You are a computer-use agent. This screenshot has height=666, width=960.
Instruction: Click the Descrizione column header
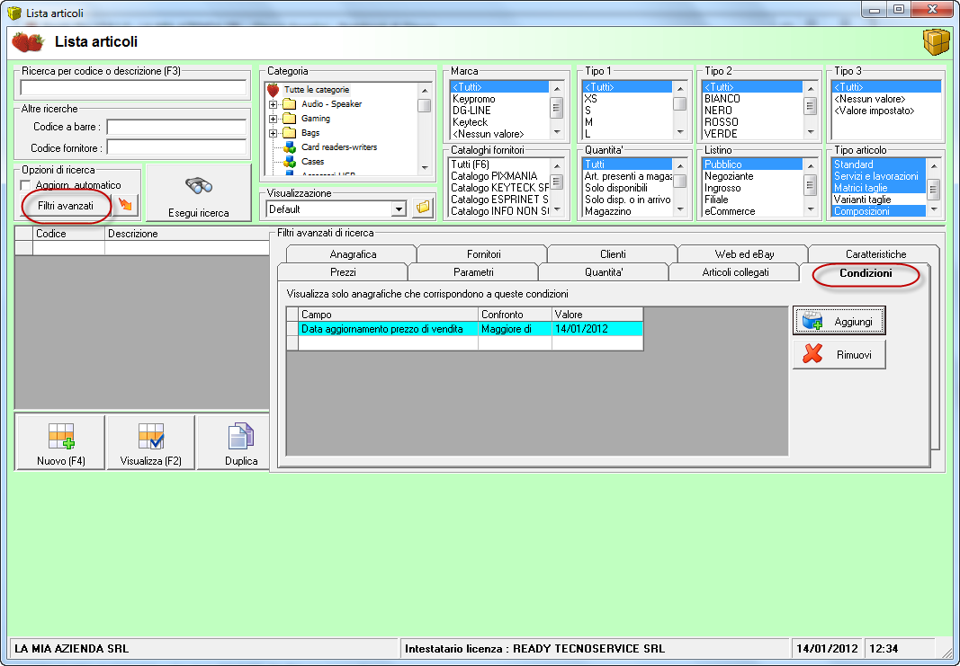[187, 234]
